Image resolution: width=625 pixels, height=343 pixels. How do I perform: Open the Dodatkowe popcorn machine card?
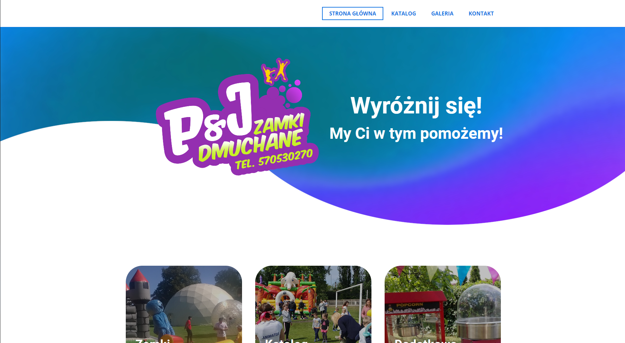point(443,304)
